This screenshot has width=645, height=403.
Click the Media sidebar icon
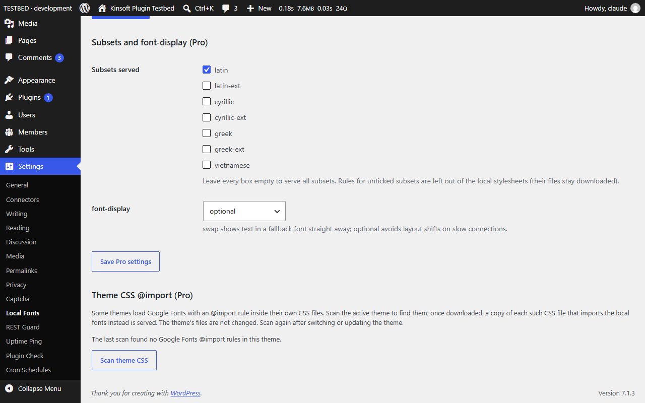(x=9, y=23)
